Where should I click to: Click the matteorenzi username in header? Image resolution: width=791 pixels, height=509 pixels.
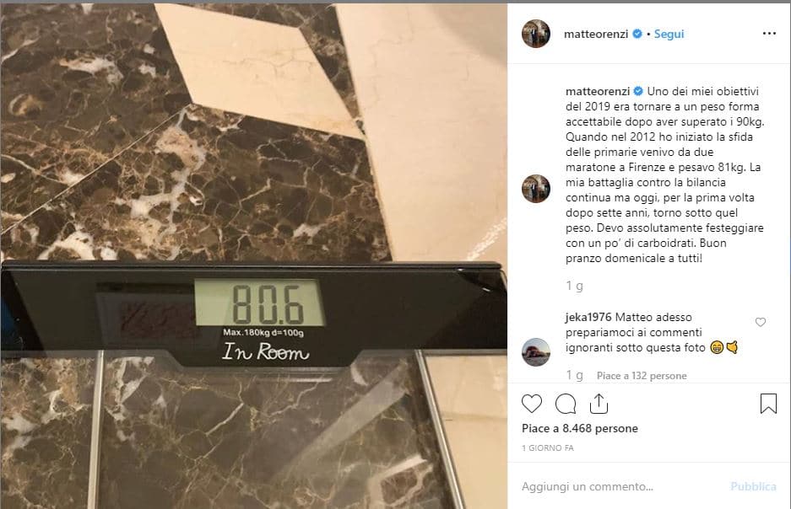pyautogui.click(x=596, y=34)
